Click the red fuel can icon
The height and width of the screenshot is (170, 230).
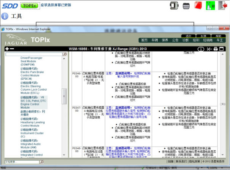198,6
